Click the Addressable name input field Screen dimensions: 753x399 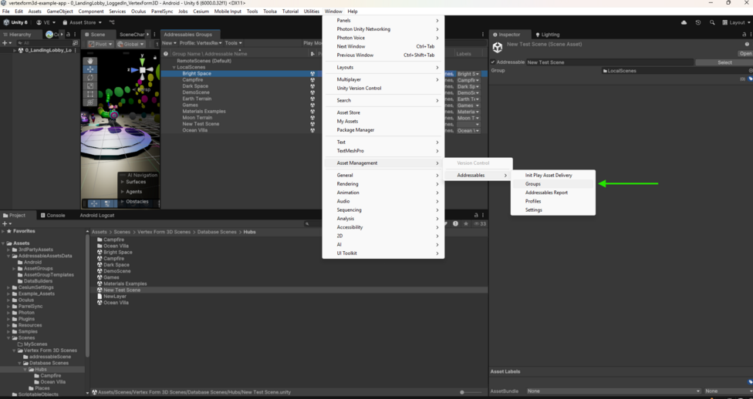pyautogui.click(x=609, y=62)
